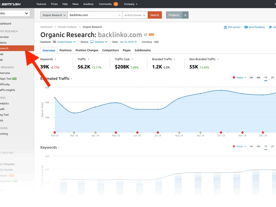
Task: Switch to the Pages tab
Action: (127, 50)
